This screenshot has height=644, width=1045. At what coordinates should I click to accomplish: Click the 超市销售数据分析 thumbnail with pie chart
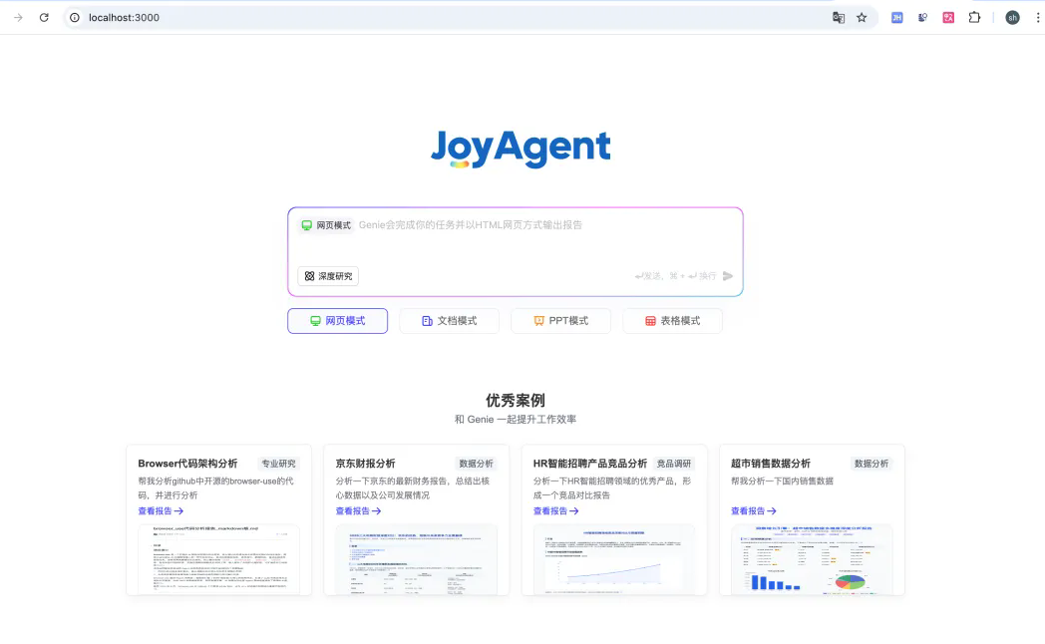pyautogui.click(x=812, y=559)
